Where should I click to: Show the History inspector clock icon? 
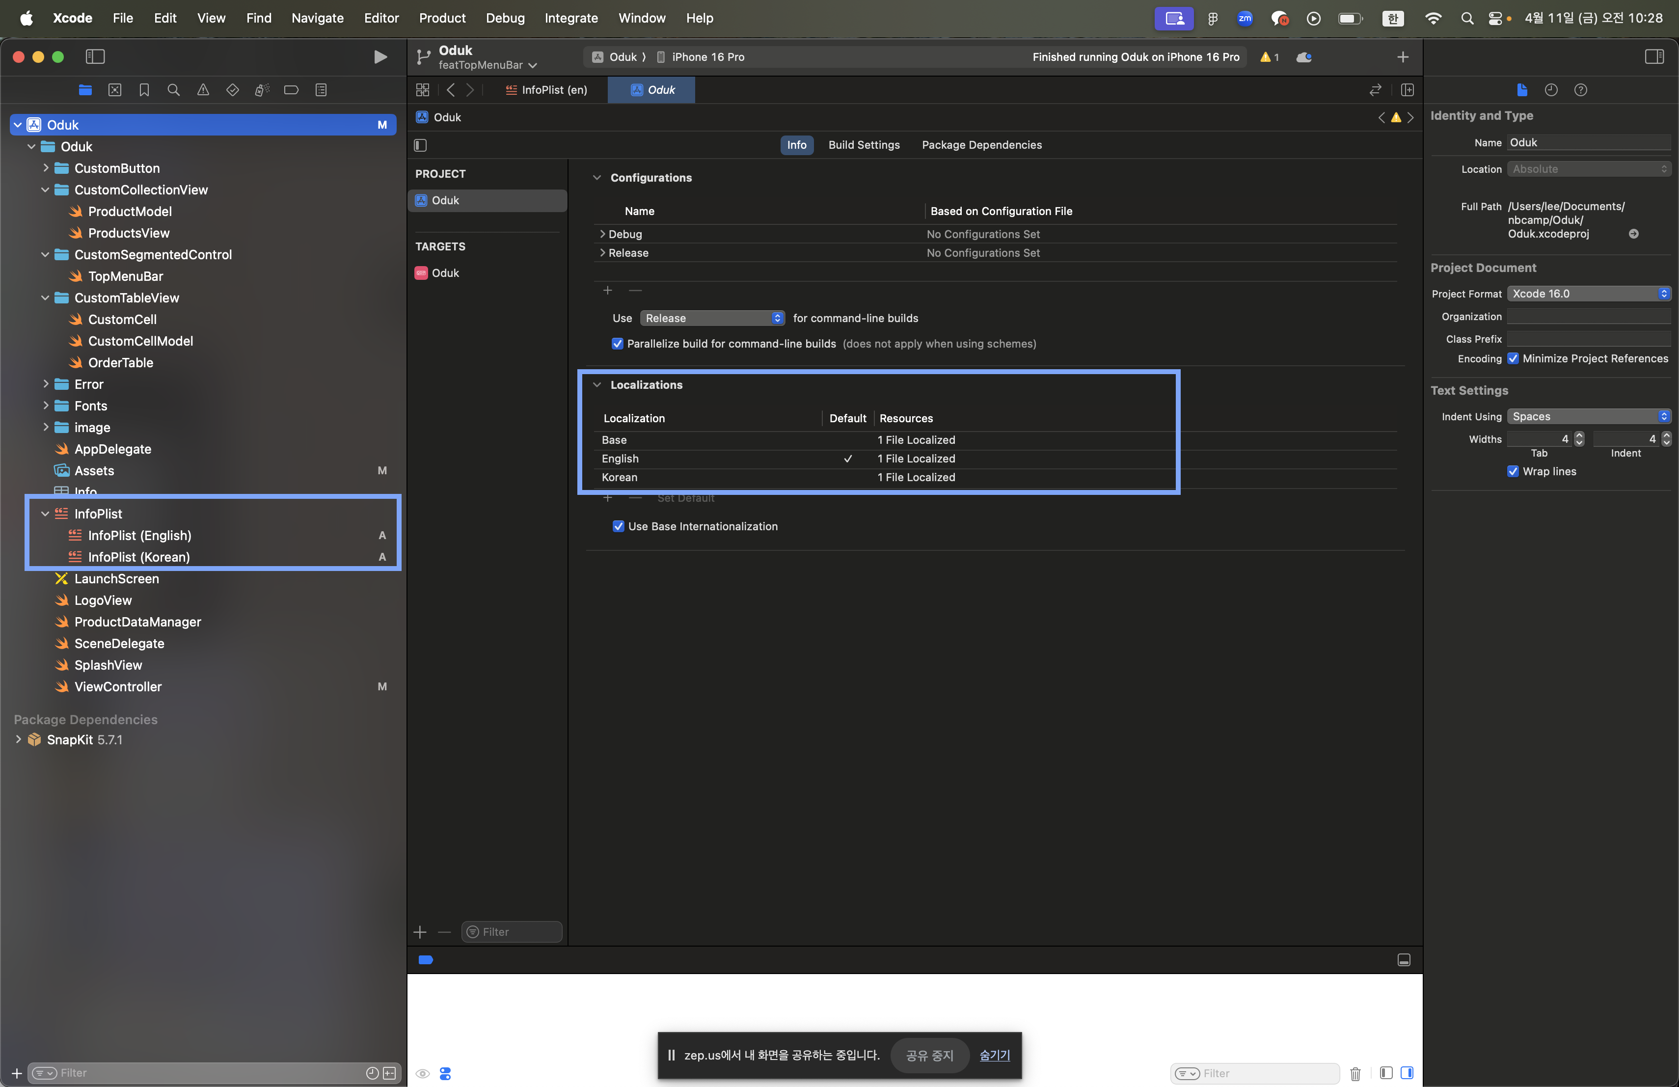click(1550, 89)
